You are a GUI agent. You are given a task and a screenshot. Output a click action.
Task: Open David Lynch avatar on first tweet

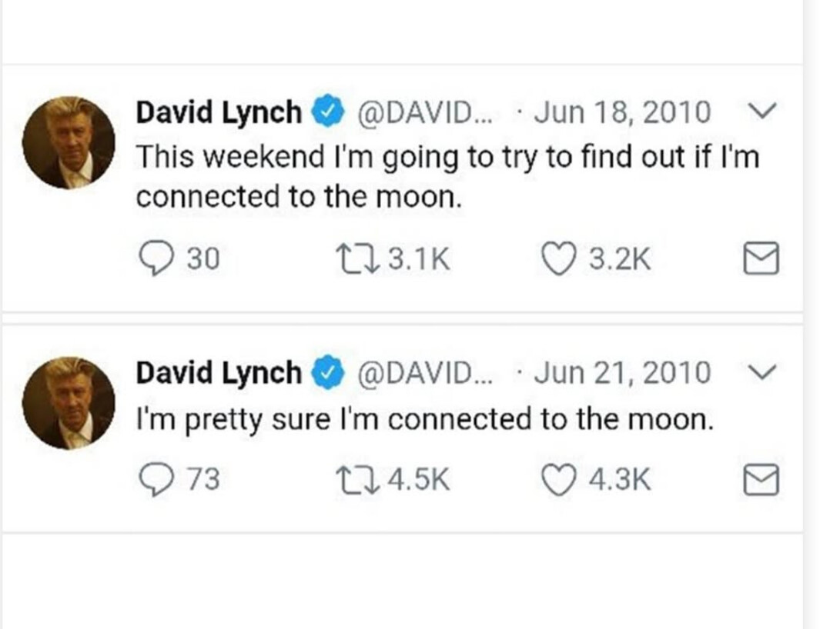(69, 142)
